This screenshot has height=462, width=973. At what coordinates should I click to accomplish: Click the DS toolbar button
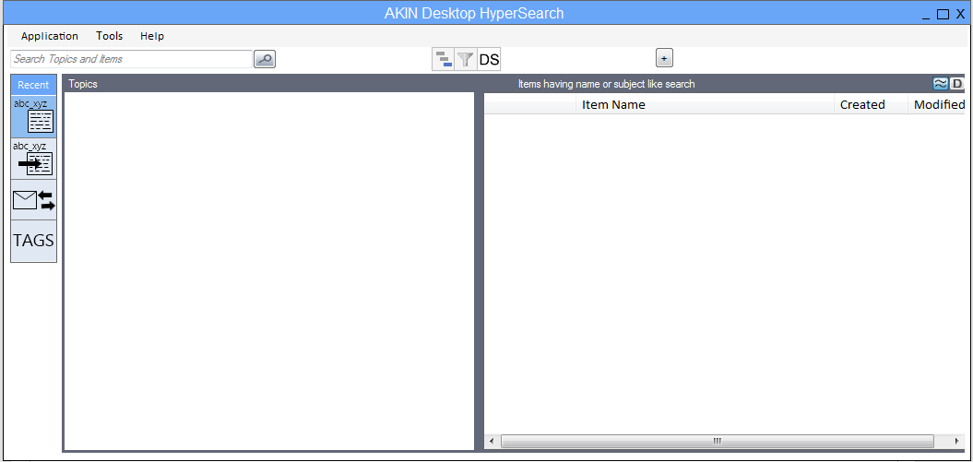(x=489, y=60)
